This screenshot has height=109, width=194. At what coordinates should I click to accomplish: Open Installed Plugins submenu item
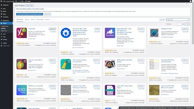pos(5,26)
